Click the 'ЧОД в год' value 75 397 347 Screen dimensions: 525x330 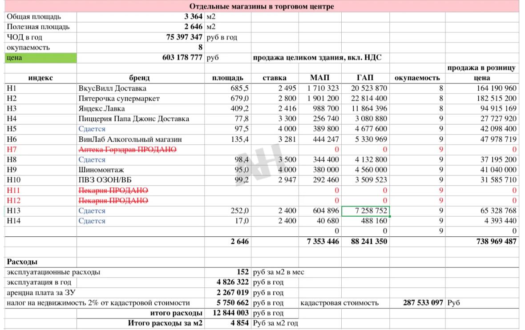pyautogui.click(x=184, y=37)
